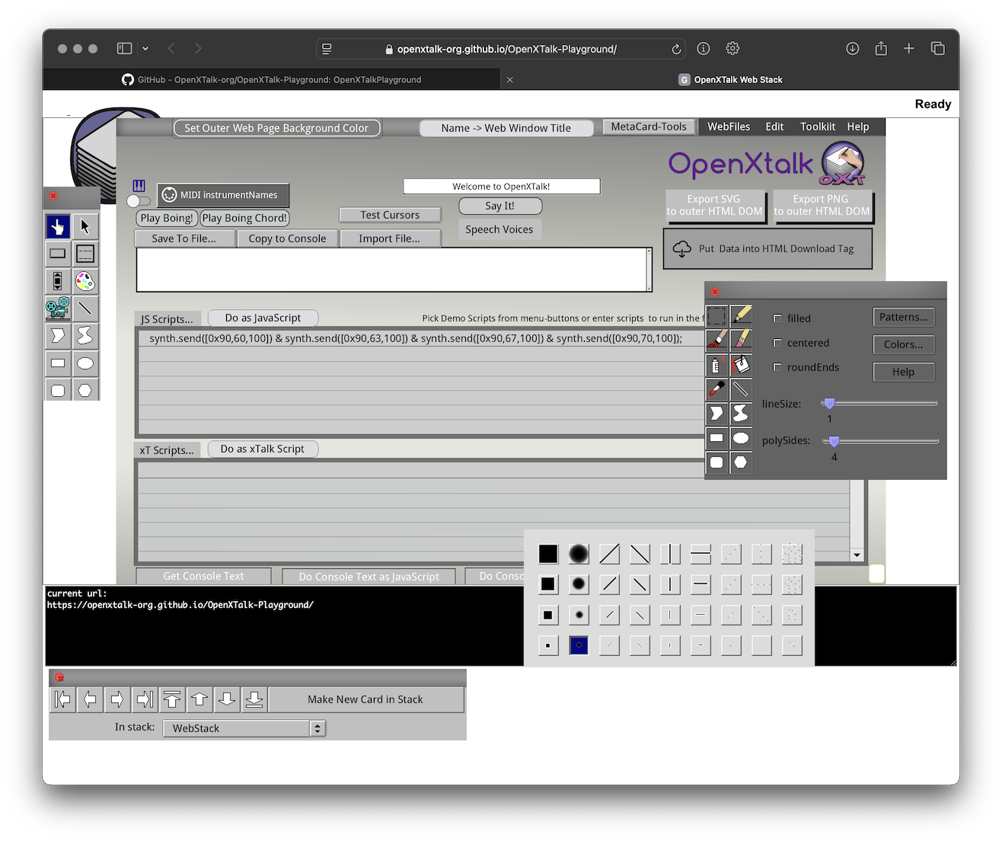
Task: Enable the centered checkbox
Action: pyautogui.click(x=777, y=343)
